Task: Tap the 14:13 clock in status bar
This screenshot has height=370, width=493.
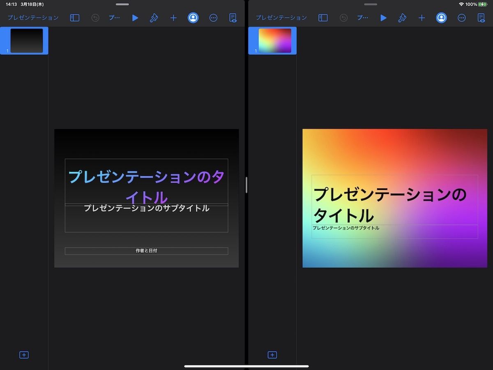Action: pos(11,4)
